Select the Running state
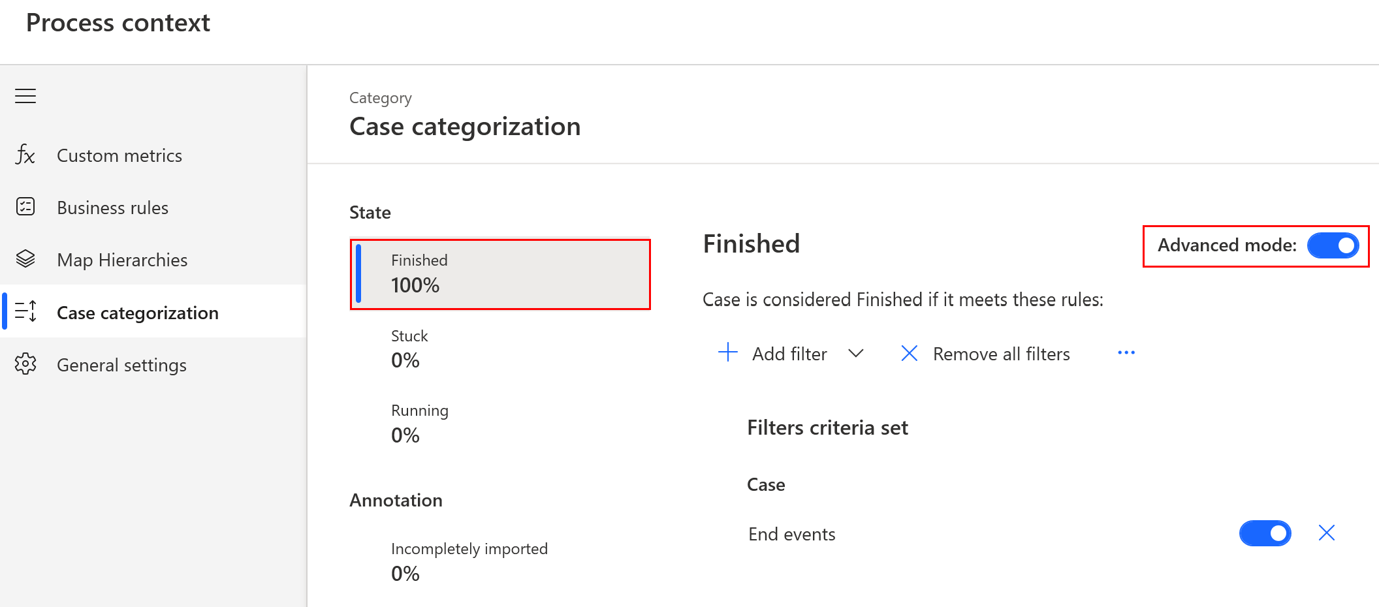 pos(419,424)
